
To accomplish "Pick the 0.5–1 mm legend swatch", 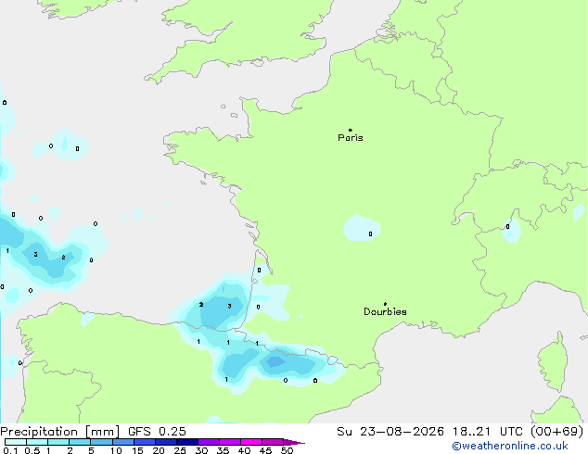I will 37,442.
